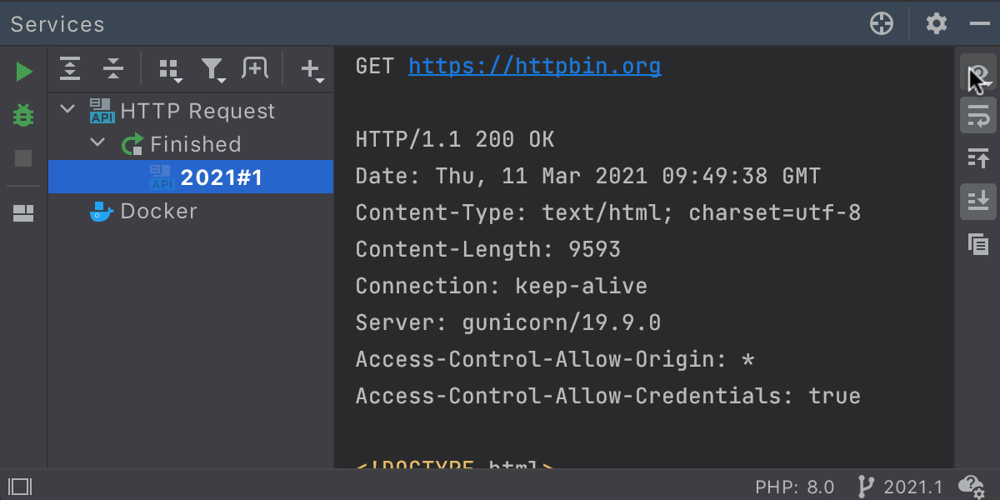Collapse the Finished tree node
Viewport: 1000px width, 500px height.
click(x=98, y=143)
